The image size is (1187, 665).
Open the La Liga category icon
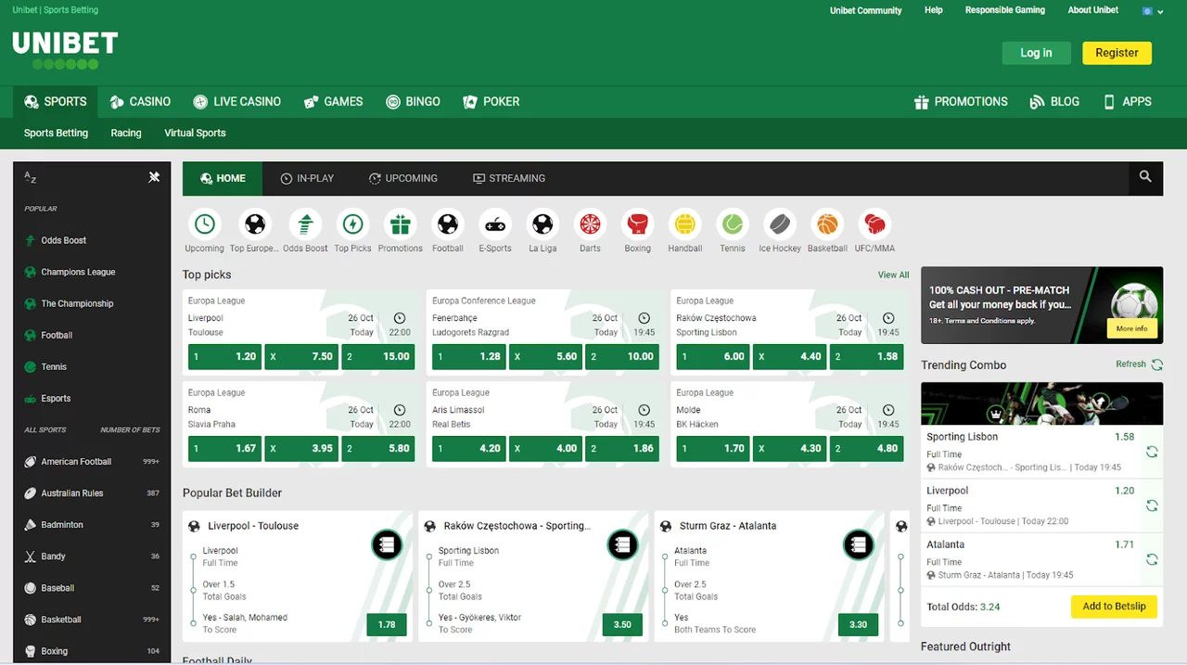[542, 224]
